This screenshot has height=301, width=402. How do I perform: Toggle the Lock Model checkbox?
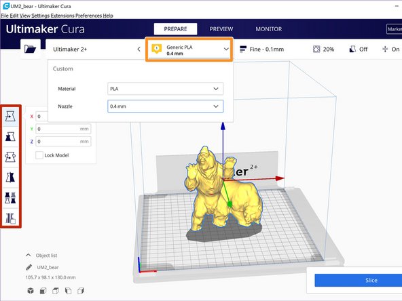pyautogui.click(x=39, y=155)
